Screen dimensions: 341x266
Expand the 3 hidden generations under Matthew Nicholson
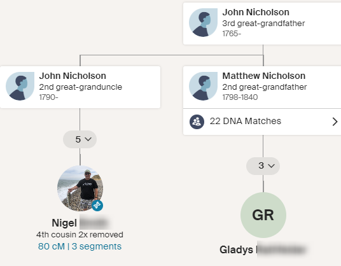click(x=263, y=166)
